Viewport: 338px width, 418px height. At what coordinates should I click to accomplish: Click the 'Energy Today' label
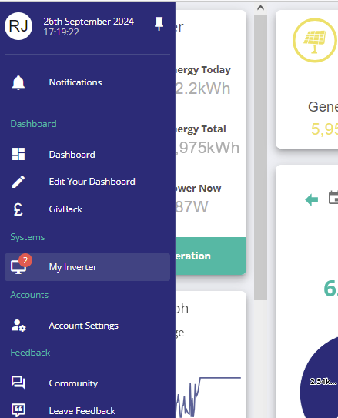(x=202, y=70)
